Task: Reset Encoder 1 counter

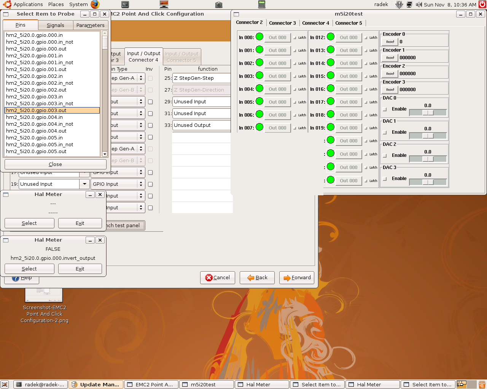Action: (390, 58)
